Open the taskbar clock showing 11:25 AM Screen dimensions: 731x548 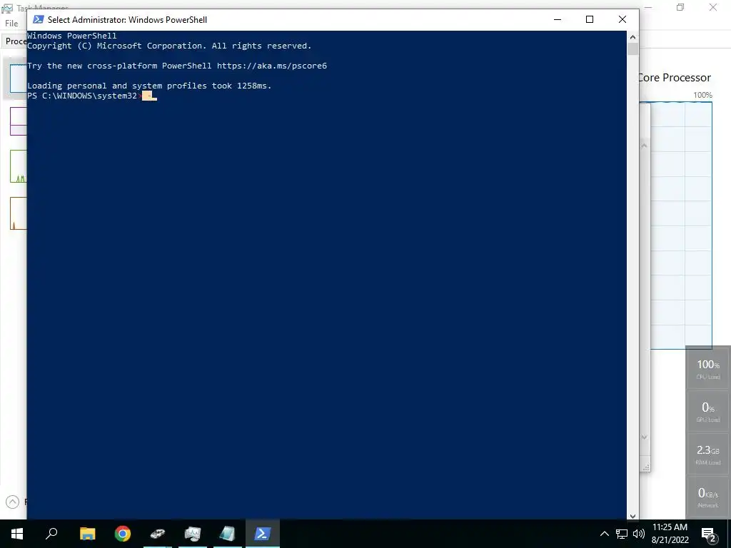point(670,534)
